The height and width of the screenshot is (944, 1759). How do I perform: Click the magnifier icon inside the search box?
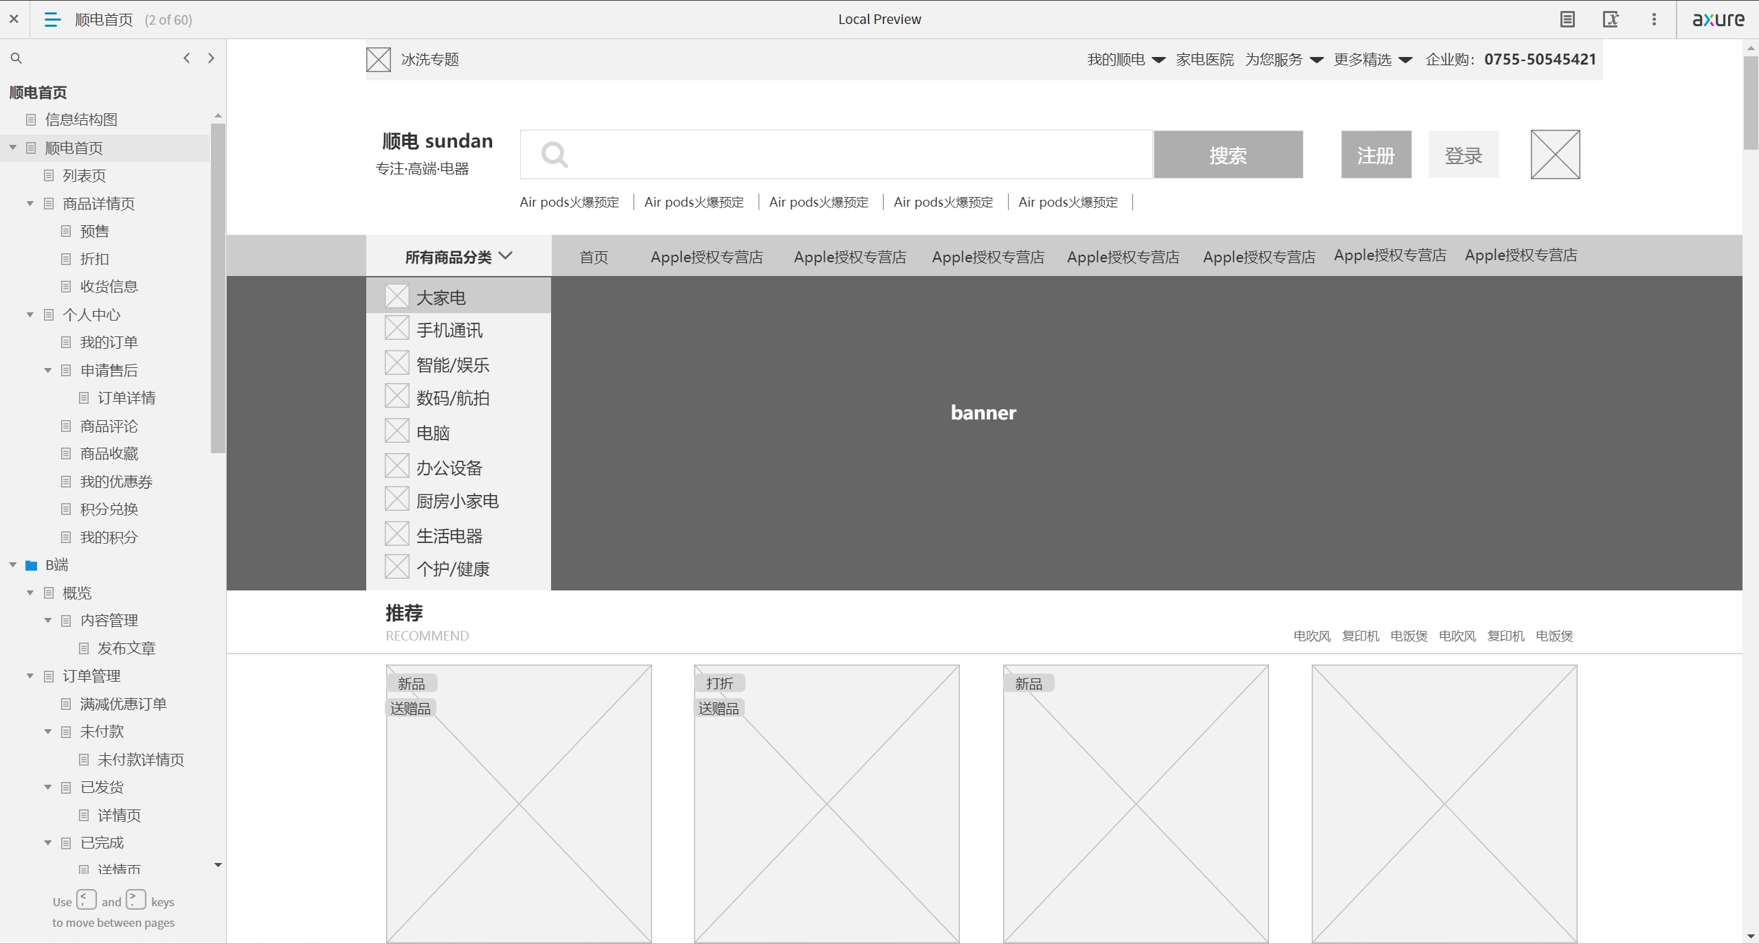pyautogui.click(x=554, y=154)
